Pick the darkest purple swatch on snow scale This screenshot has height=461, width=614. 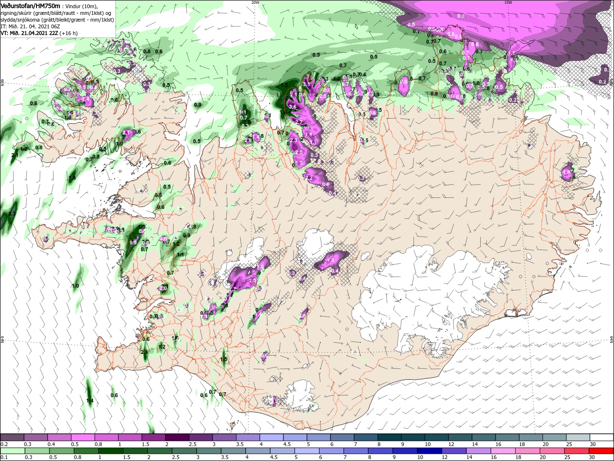click(177, 438)
